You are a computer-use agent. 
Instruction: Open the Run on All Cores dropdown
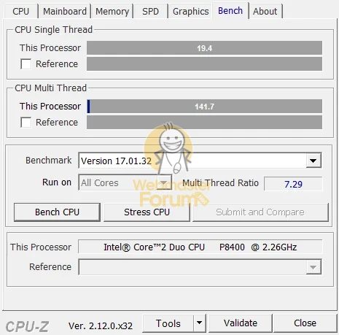(x=163, y=182)
